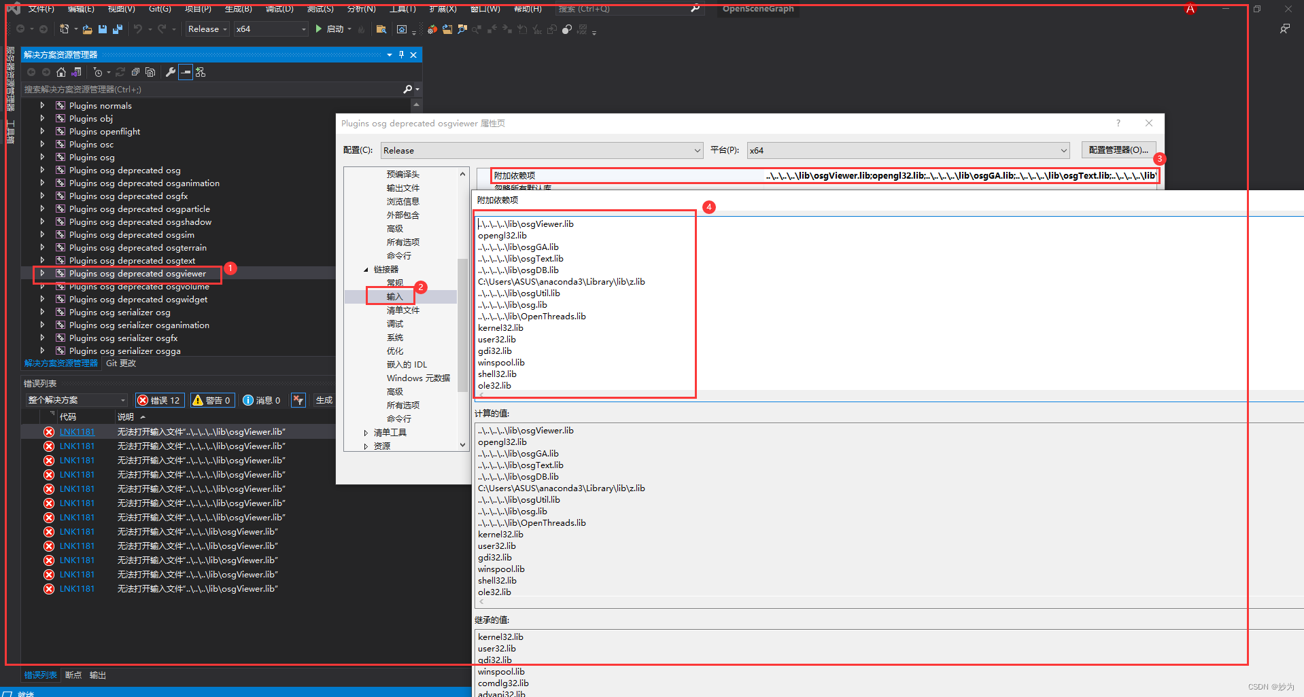Select 输入 under the linker tree

395,296
